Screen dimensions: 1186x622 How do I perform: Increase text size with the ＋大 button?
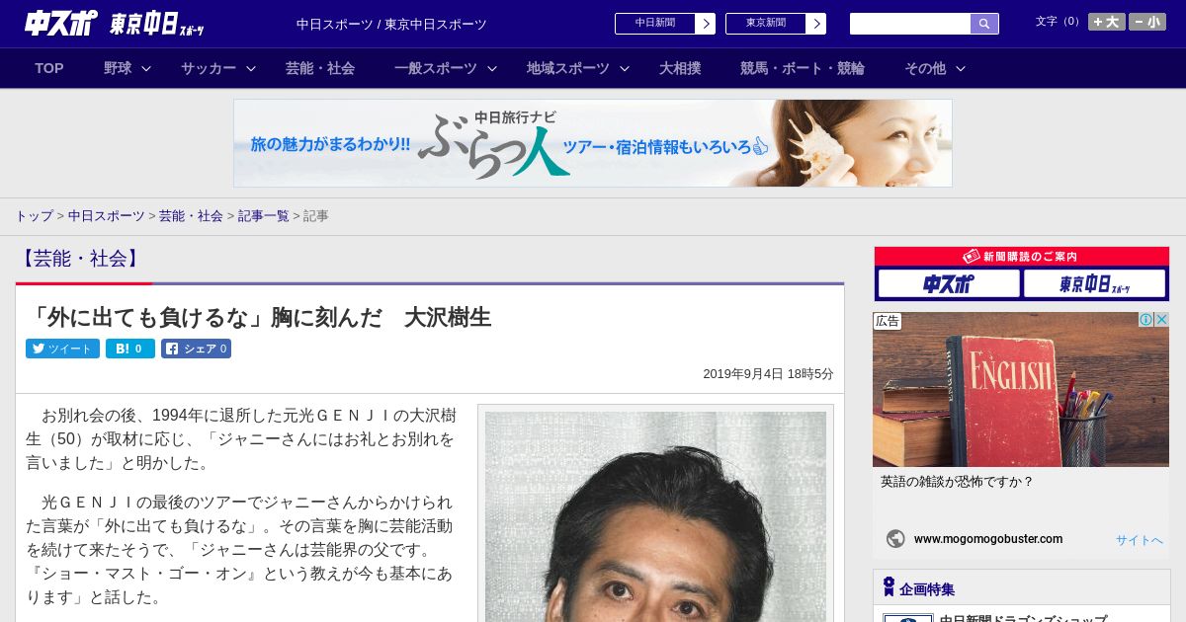click(x=1107, y=22)
